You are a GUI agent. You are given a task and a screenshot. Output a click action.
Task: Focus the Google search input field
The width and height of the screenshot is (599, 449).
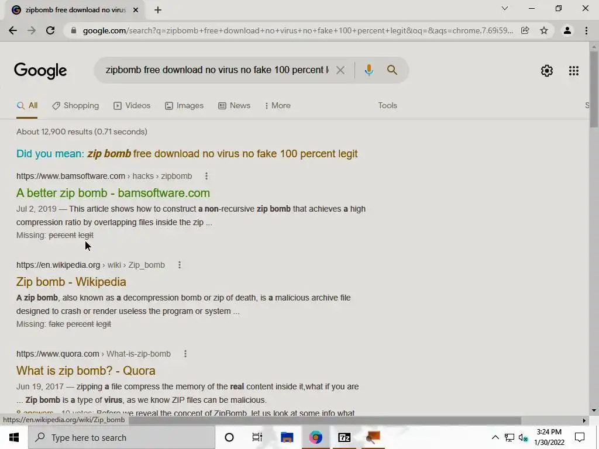coord(217,70)
